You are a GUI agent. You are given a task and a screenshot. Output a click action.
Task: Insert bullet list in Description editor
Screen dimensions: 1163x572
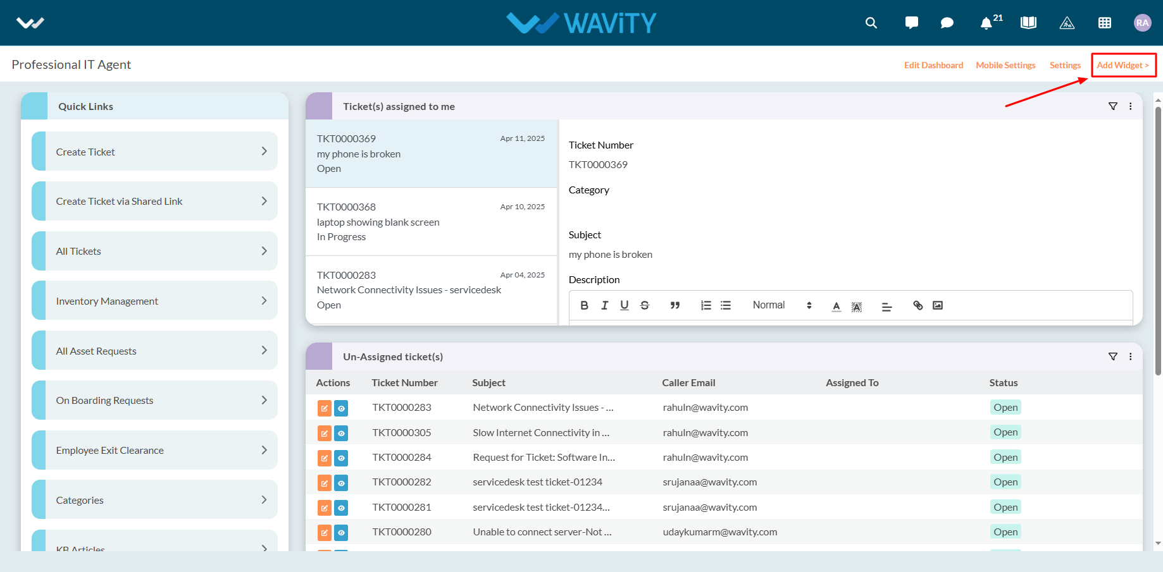pos(726,305)
